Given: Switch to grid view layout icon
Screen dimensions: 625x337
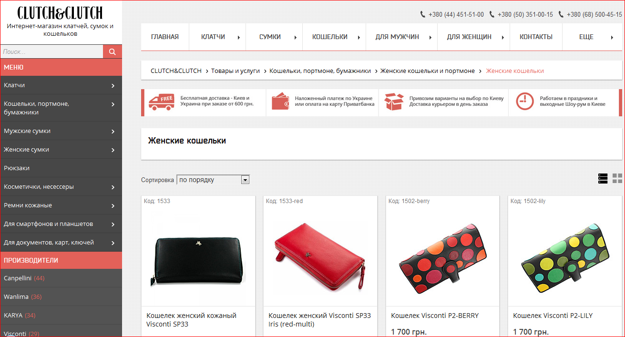Looking at the screenshot, I should 618,178.
